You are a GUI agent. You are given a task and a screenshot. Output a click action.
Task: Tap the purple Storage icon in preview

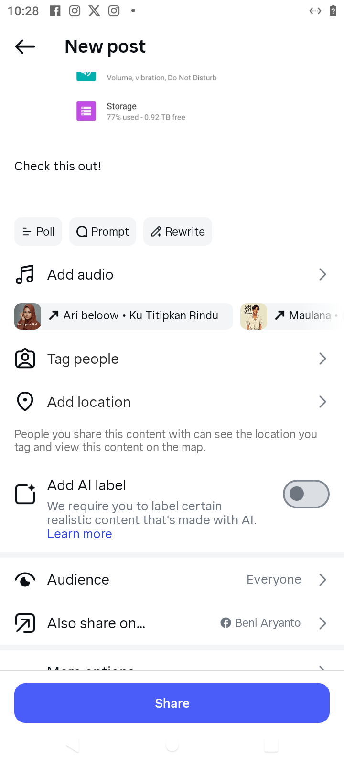[86, 111]
